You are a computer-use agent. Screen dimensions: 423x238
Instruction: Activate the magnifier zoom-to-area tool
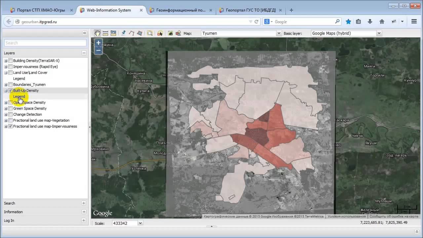tap(150, 33)
